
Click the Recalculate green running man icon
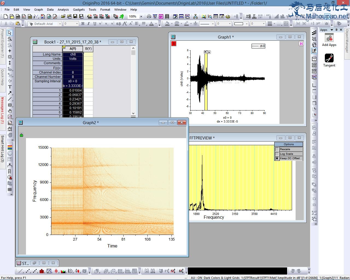coord(122,17)
